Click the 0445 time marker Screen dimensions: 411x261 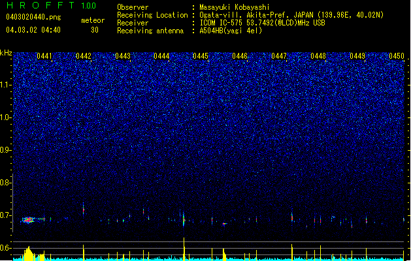click(201, 56)
